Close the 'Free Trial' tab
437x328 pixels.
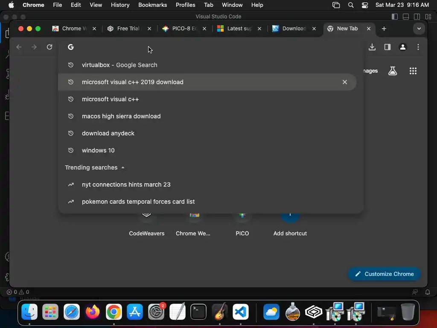pyautogui.click(x=149, y=29)
